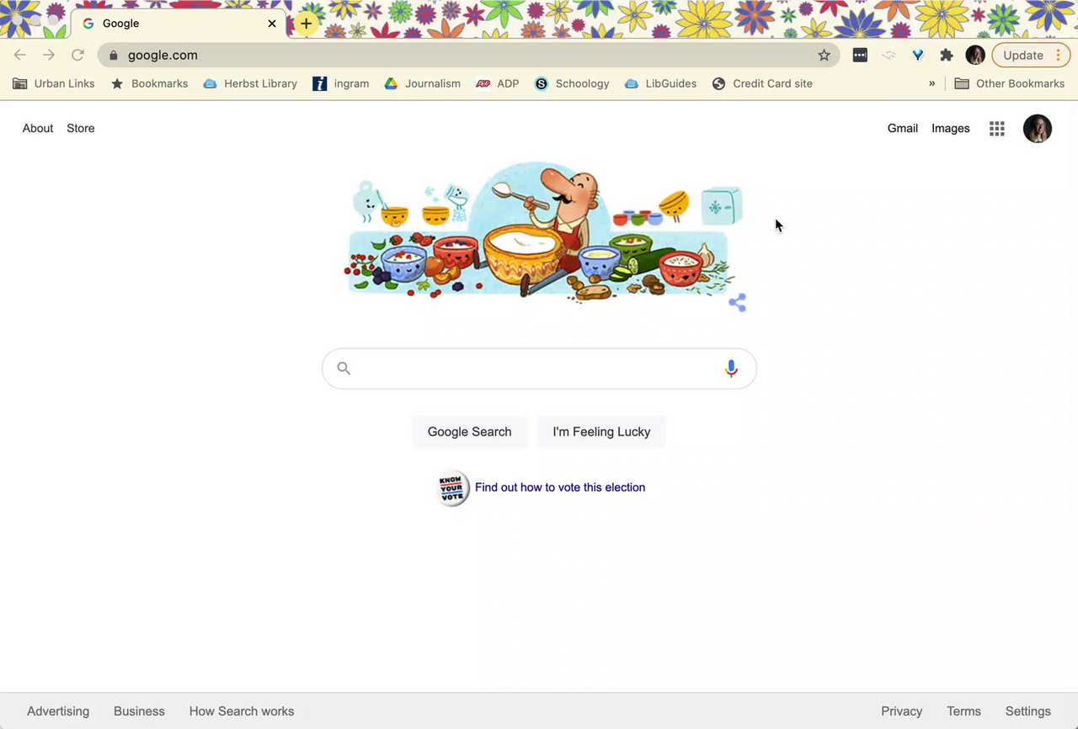Expand hidden bookmarks with the chevron
Viewport: 1078px width, 729px height.
tap(932, 84)
